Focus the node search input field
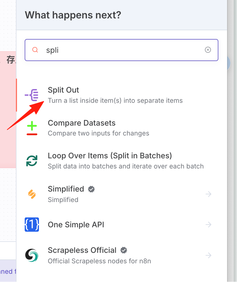Screen dimensions: 237x282 (x=122, y=50)
